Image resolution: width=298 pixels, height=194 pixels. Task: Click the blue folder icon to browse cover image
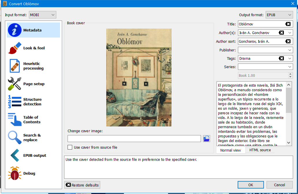[206, 139]
